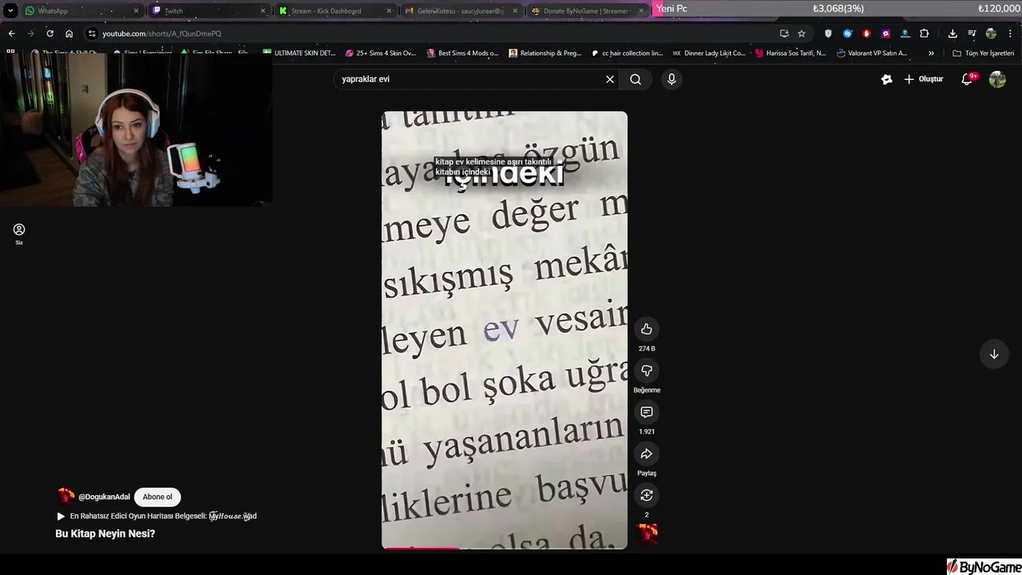Open the 'cc hair collection lin...' bookmark
Viewport: 1022px width, 575px height.
(x=628, y=53)
